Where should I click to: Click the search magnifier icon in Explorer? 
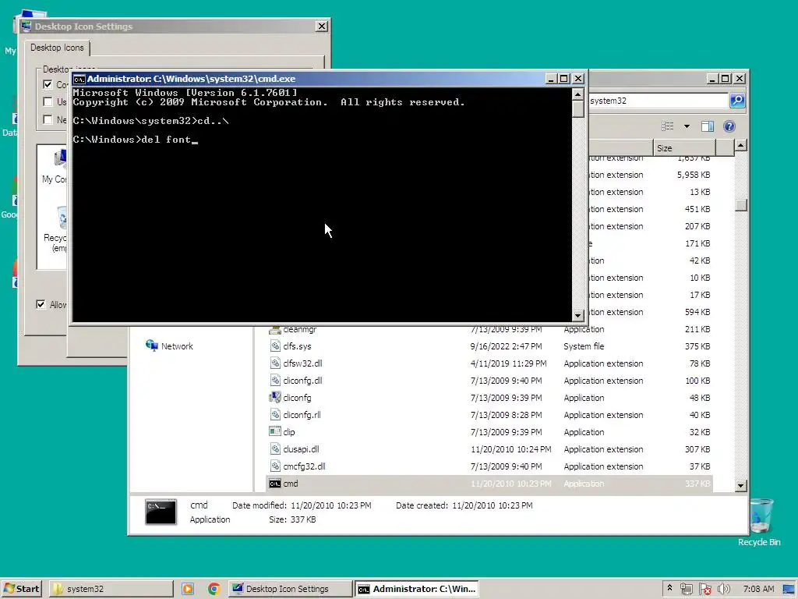(737, 101)
